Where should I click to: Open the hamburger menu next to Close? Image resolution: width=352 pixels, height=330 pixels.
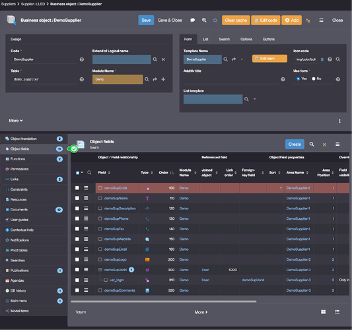click(321, 20)
